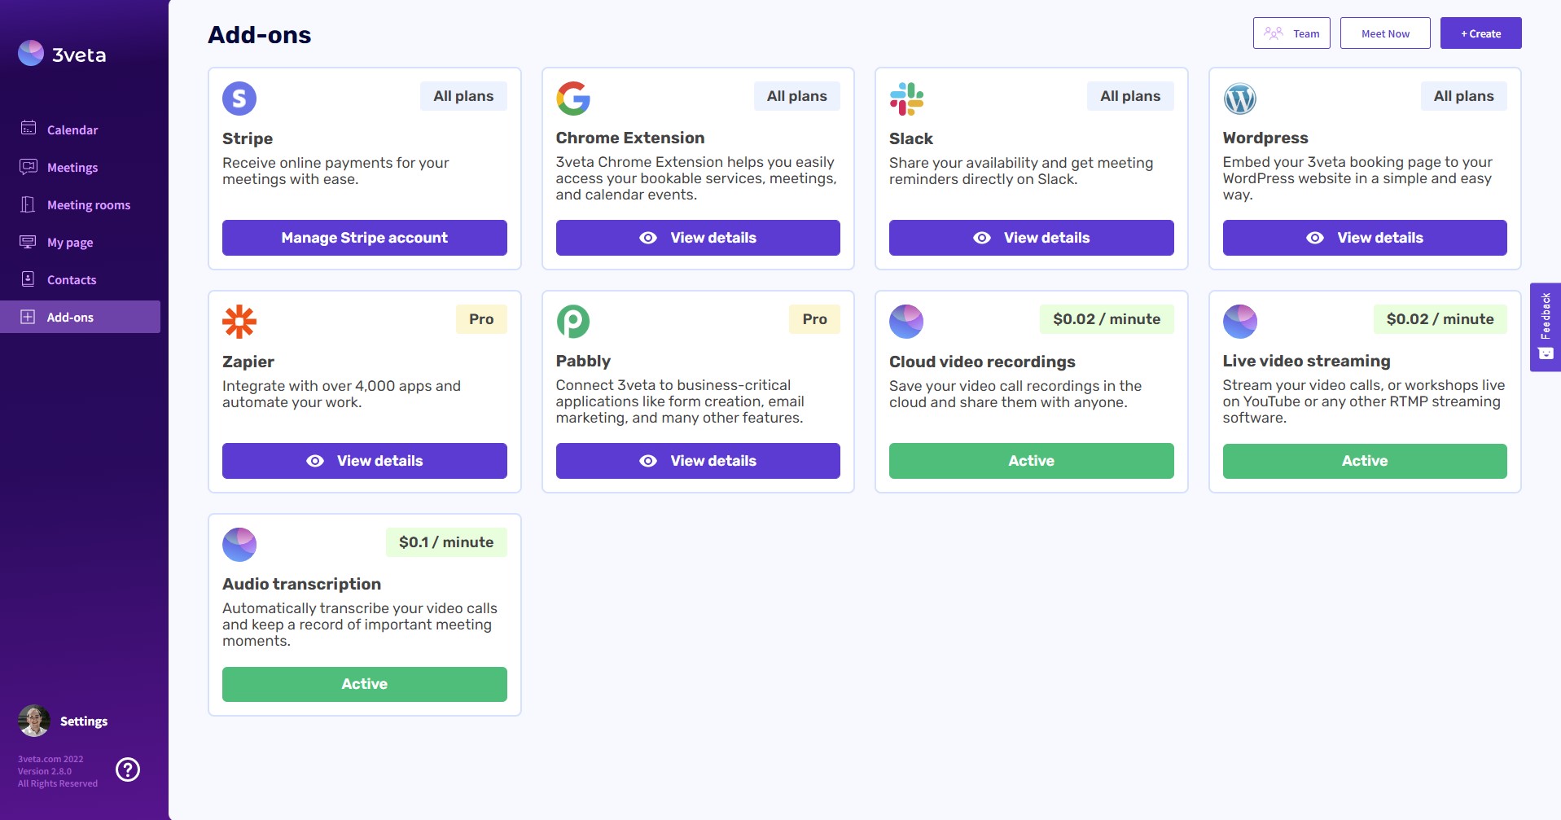Viewport: 1561px width, 820px height.
Task: Open Meeting rooms page
Action: [x=81, y=204]
